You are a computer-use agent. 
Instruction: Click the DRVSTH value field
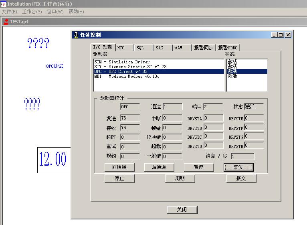pos(254,146)
